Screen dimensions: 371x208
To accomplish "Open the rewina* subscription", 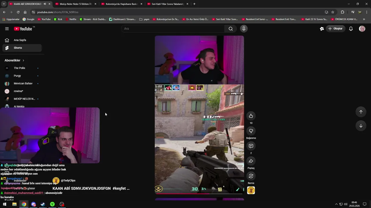I will pos(22,91).
